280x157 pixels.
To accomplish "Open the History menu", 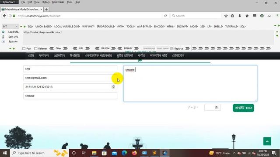I will coord(45,2).
